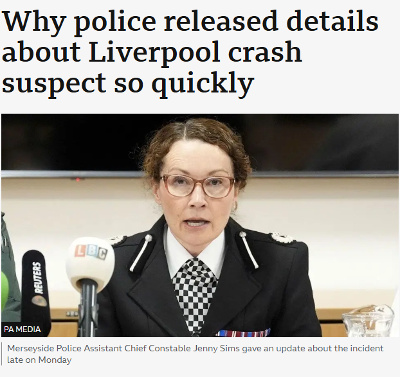Click the 'late on Monday' caption line
Image resolution: width=400 pixels, height=377 pixels.
pos(39,360)
